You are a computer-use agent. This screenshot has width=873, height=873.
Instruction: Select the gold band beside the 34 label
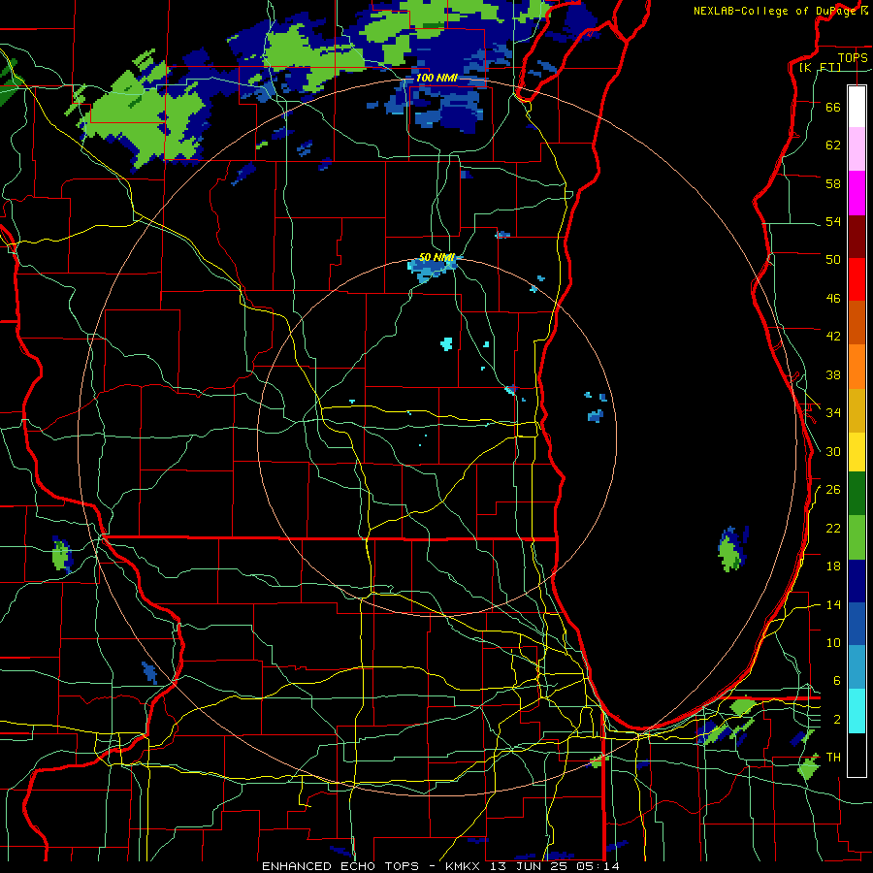coord(857,410)
